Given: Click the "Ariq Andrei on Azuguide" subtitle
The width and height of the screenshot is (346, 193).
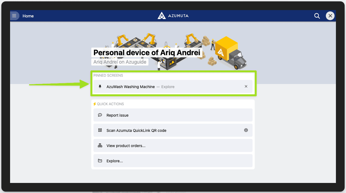Looking at the screenshot, I should [x=120, y=62].
